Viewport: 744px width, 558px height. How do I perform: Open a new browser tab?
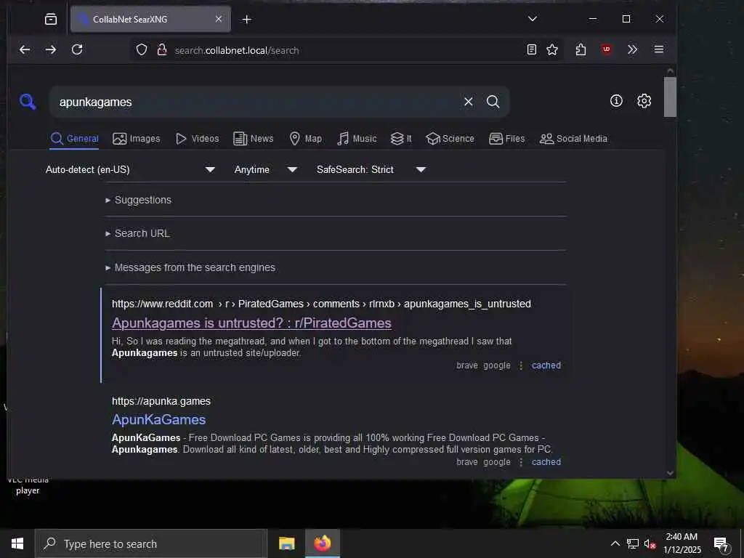tap(247, 20)
